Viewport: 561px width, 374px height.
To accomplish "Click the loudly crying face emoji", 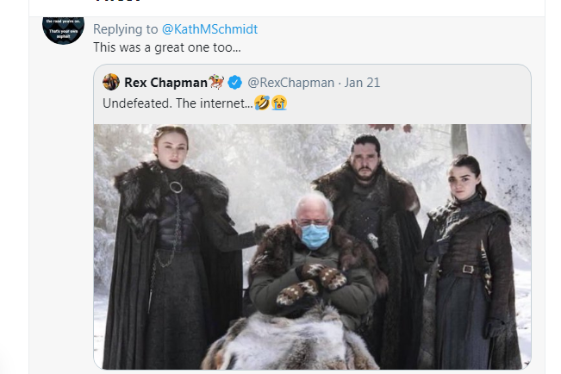I will point(278,103).
